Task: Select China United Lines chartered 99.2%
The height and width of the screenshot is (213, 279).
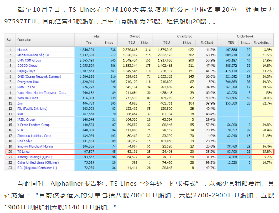Action: pyautogui.click(x=206, y=162)
